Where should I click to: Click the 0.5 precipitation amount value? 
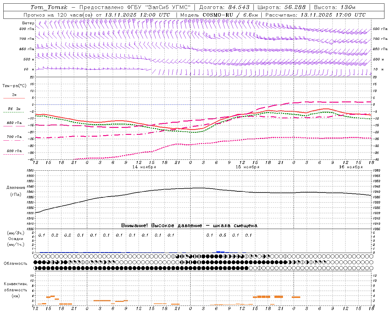click(x=223, y=235)
